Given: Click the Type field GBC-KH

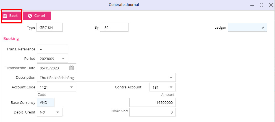Looking at the screenshot, I should coord(49,28).
